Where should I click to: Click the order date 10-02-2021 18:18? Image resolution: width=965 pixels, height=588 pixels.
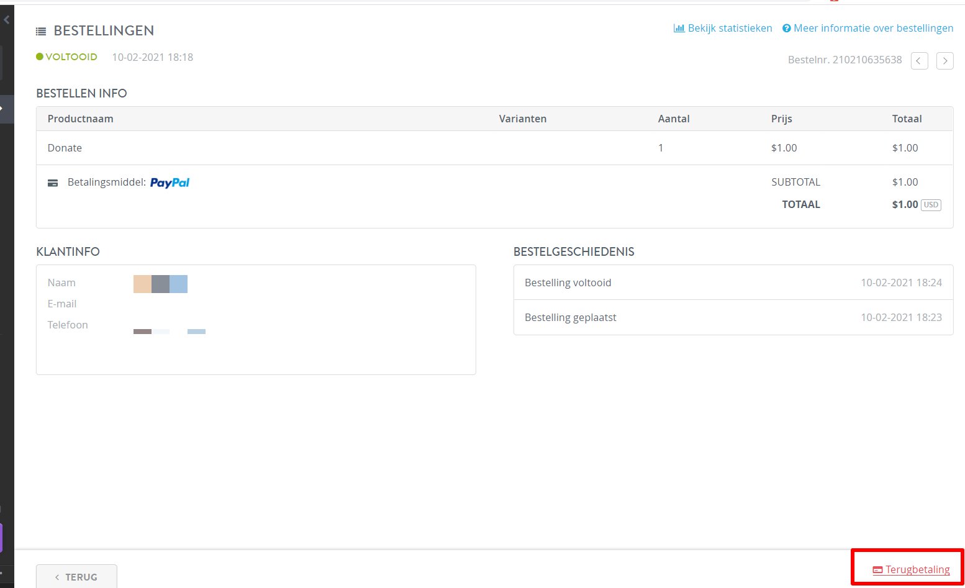pyautogui.click(x=152, y=57)
